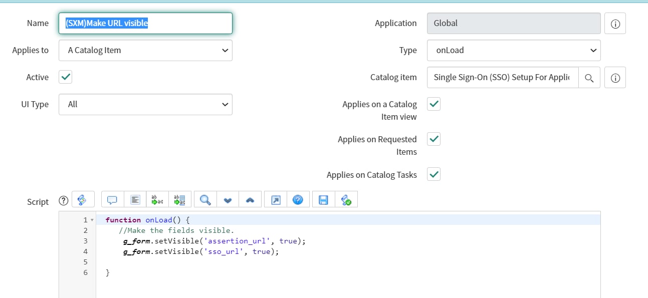Click the save script disk icon
648x298 pixels.
click(323, 200)
